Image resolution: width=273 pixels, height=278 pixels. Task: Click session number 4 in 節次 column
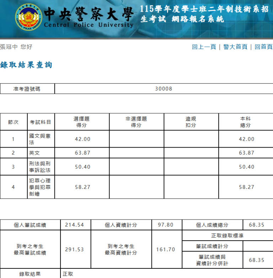tap(13, 187)
